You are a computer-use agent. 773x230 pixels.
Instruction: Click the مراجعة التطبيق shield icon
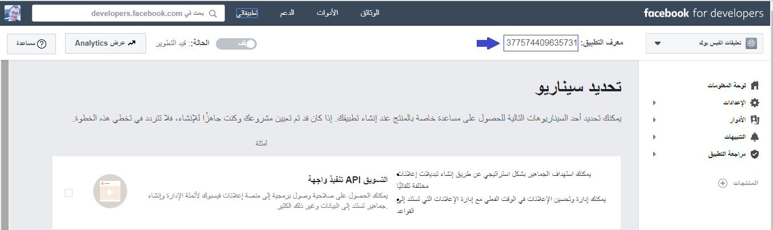click(755, 154)
